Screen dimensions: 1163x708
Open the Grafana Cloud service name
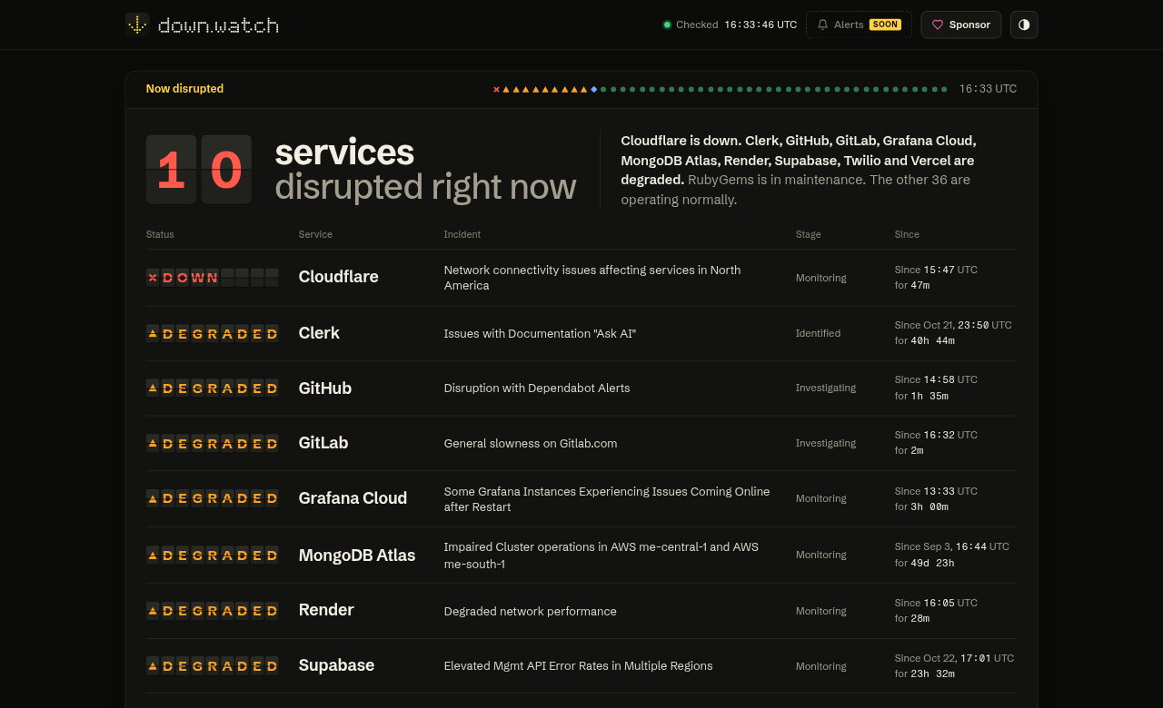click(353, 498)
